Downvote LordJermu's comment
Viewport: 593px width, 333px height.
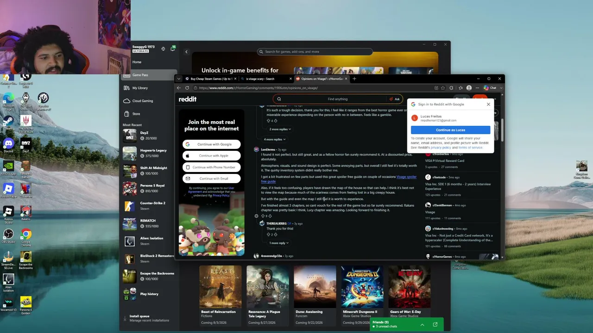[x=270, y=216]
